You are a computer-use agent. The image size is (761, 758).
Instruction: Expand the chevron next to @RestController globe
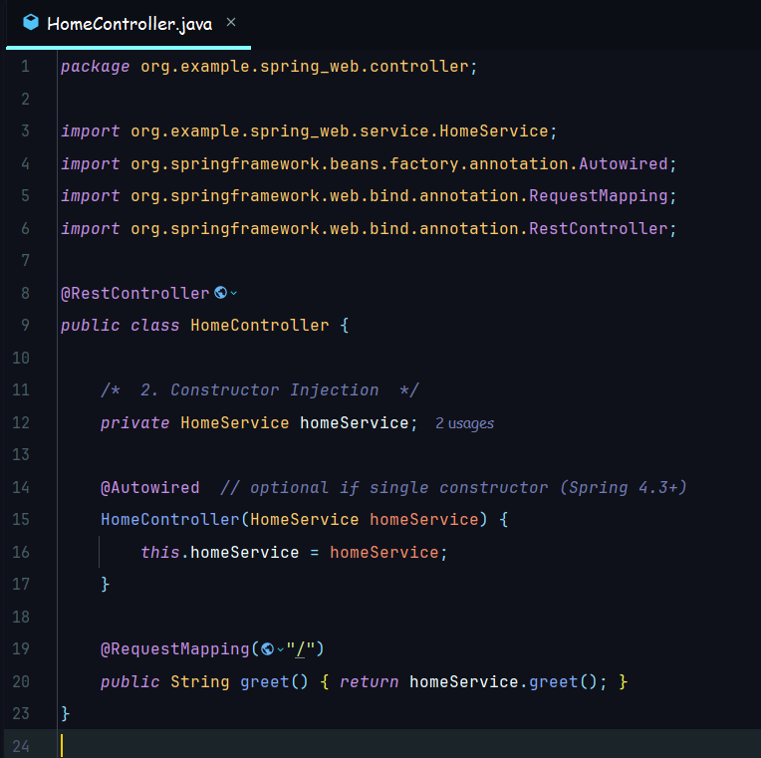[x=233, y=293]
